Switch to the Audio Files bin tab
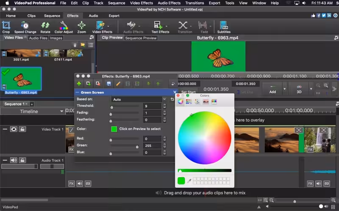 38,38
